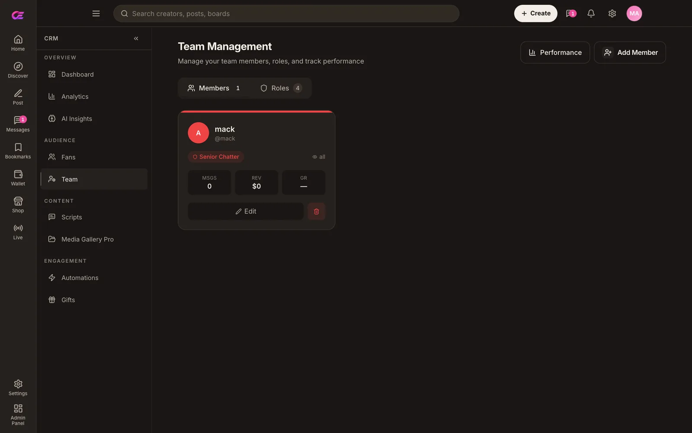This screenshot has height=433, width=692.
Task: Open Media Gallery Pro
Action: [x=94, y=239]
